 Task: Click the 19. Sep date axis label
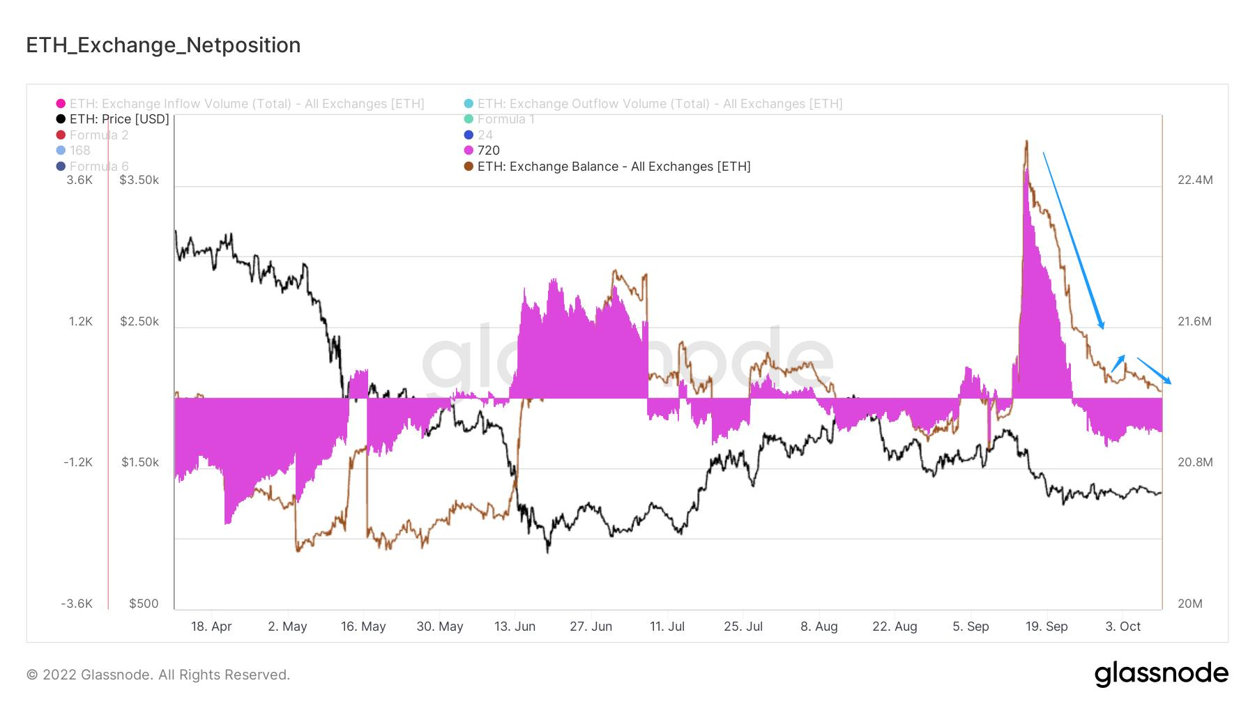point(1047,627)
